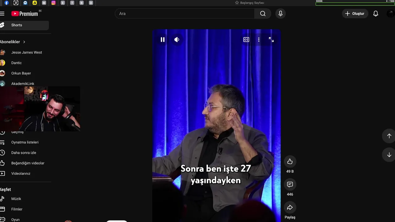Open the gray 'M' bookmark tile
The image size is (395, 222).
coord(44,3)
